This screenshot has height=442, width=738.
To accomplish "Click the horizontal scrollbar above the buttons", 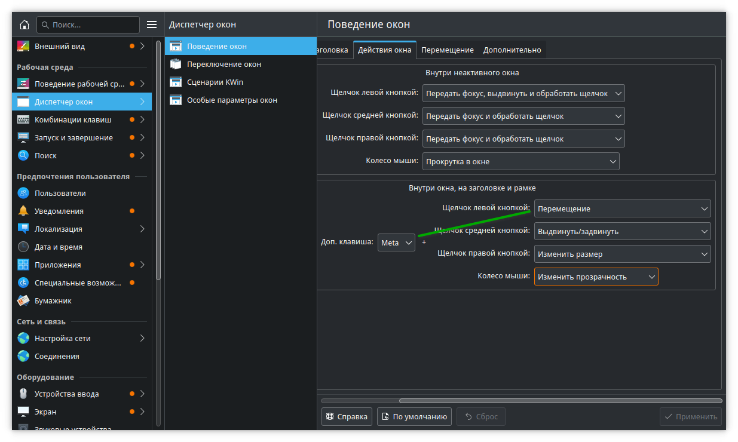I will pyautogui.click(x=560, y=401).
